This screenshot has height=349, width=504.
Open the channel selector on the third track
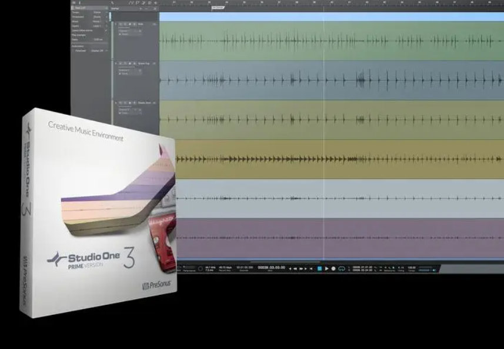coord(130,109)
